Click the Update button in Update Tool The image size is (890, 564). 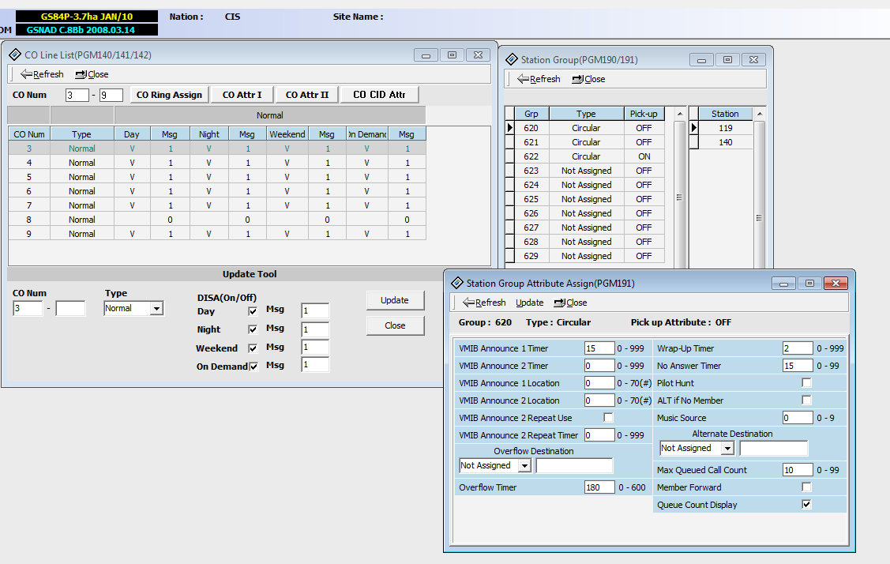point(395,300)
